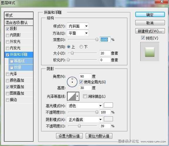Click the 高度 field showing 30
Screen dimensions: 169x146
coord(85,88)
